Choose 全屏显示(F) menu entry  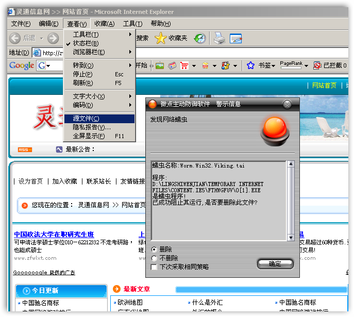[99, 136]
